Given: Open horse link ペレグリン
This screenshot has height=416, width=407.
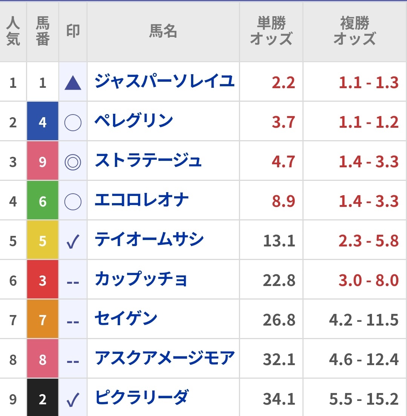Looking at the screenshot, I should (x=134, y=121).
